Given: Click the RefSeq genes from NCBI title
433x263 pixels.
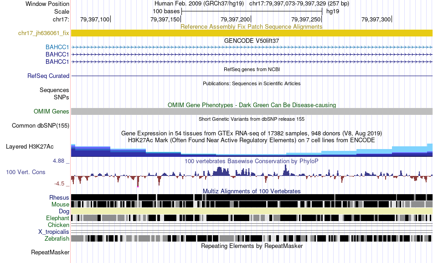Looking at the screenshot, I should pyautogui.click(x=252, y=69).
